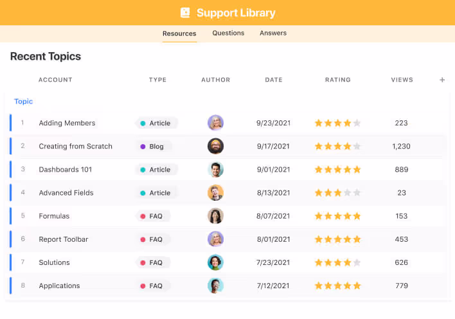Screen dimensions: 455x319
Task: Click the Blog type tag
Action: [x=152, y=147]
